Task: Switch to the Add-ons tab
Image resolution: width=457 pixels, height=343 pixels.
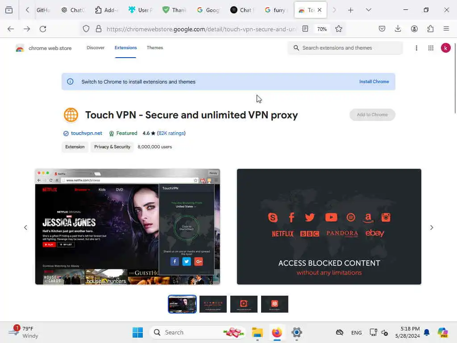Action: point(106,10)
